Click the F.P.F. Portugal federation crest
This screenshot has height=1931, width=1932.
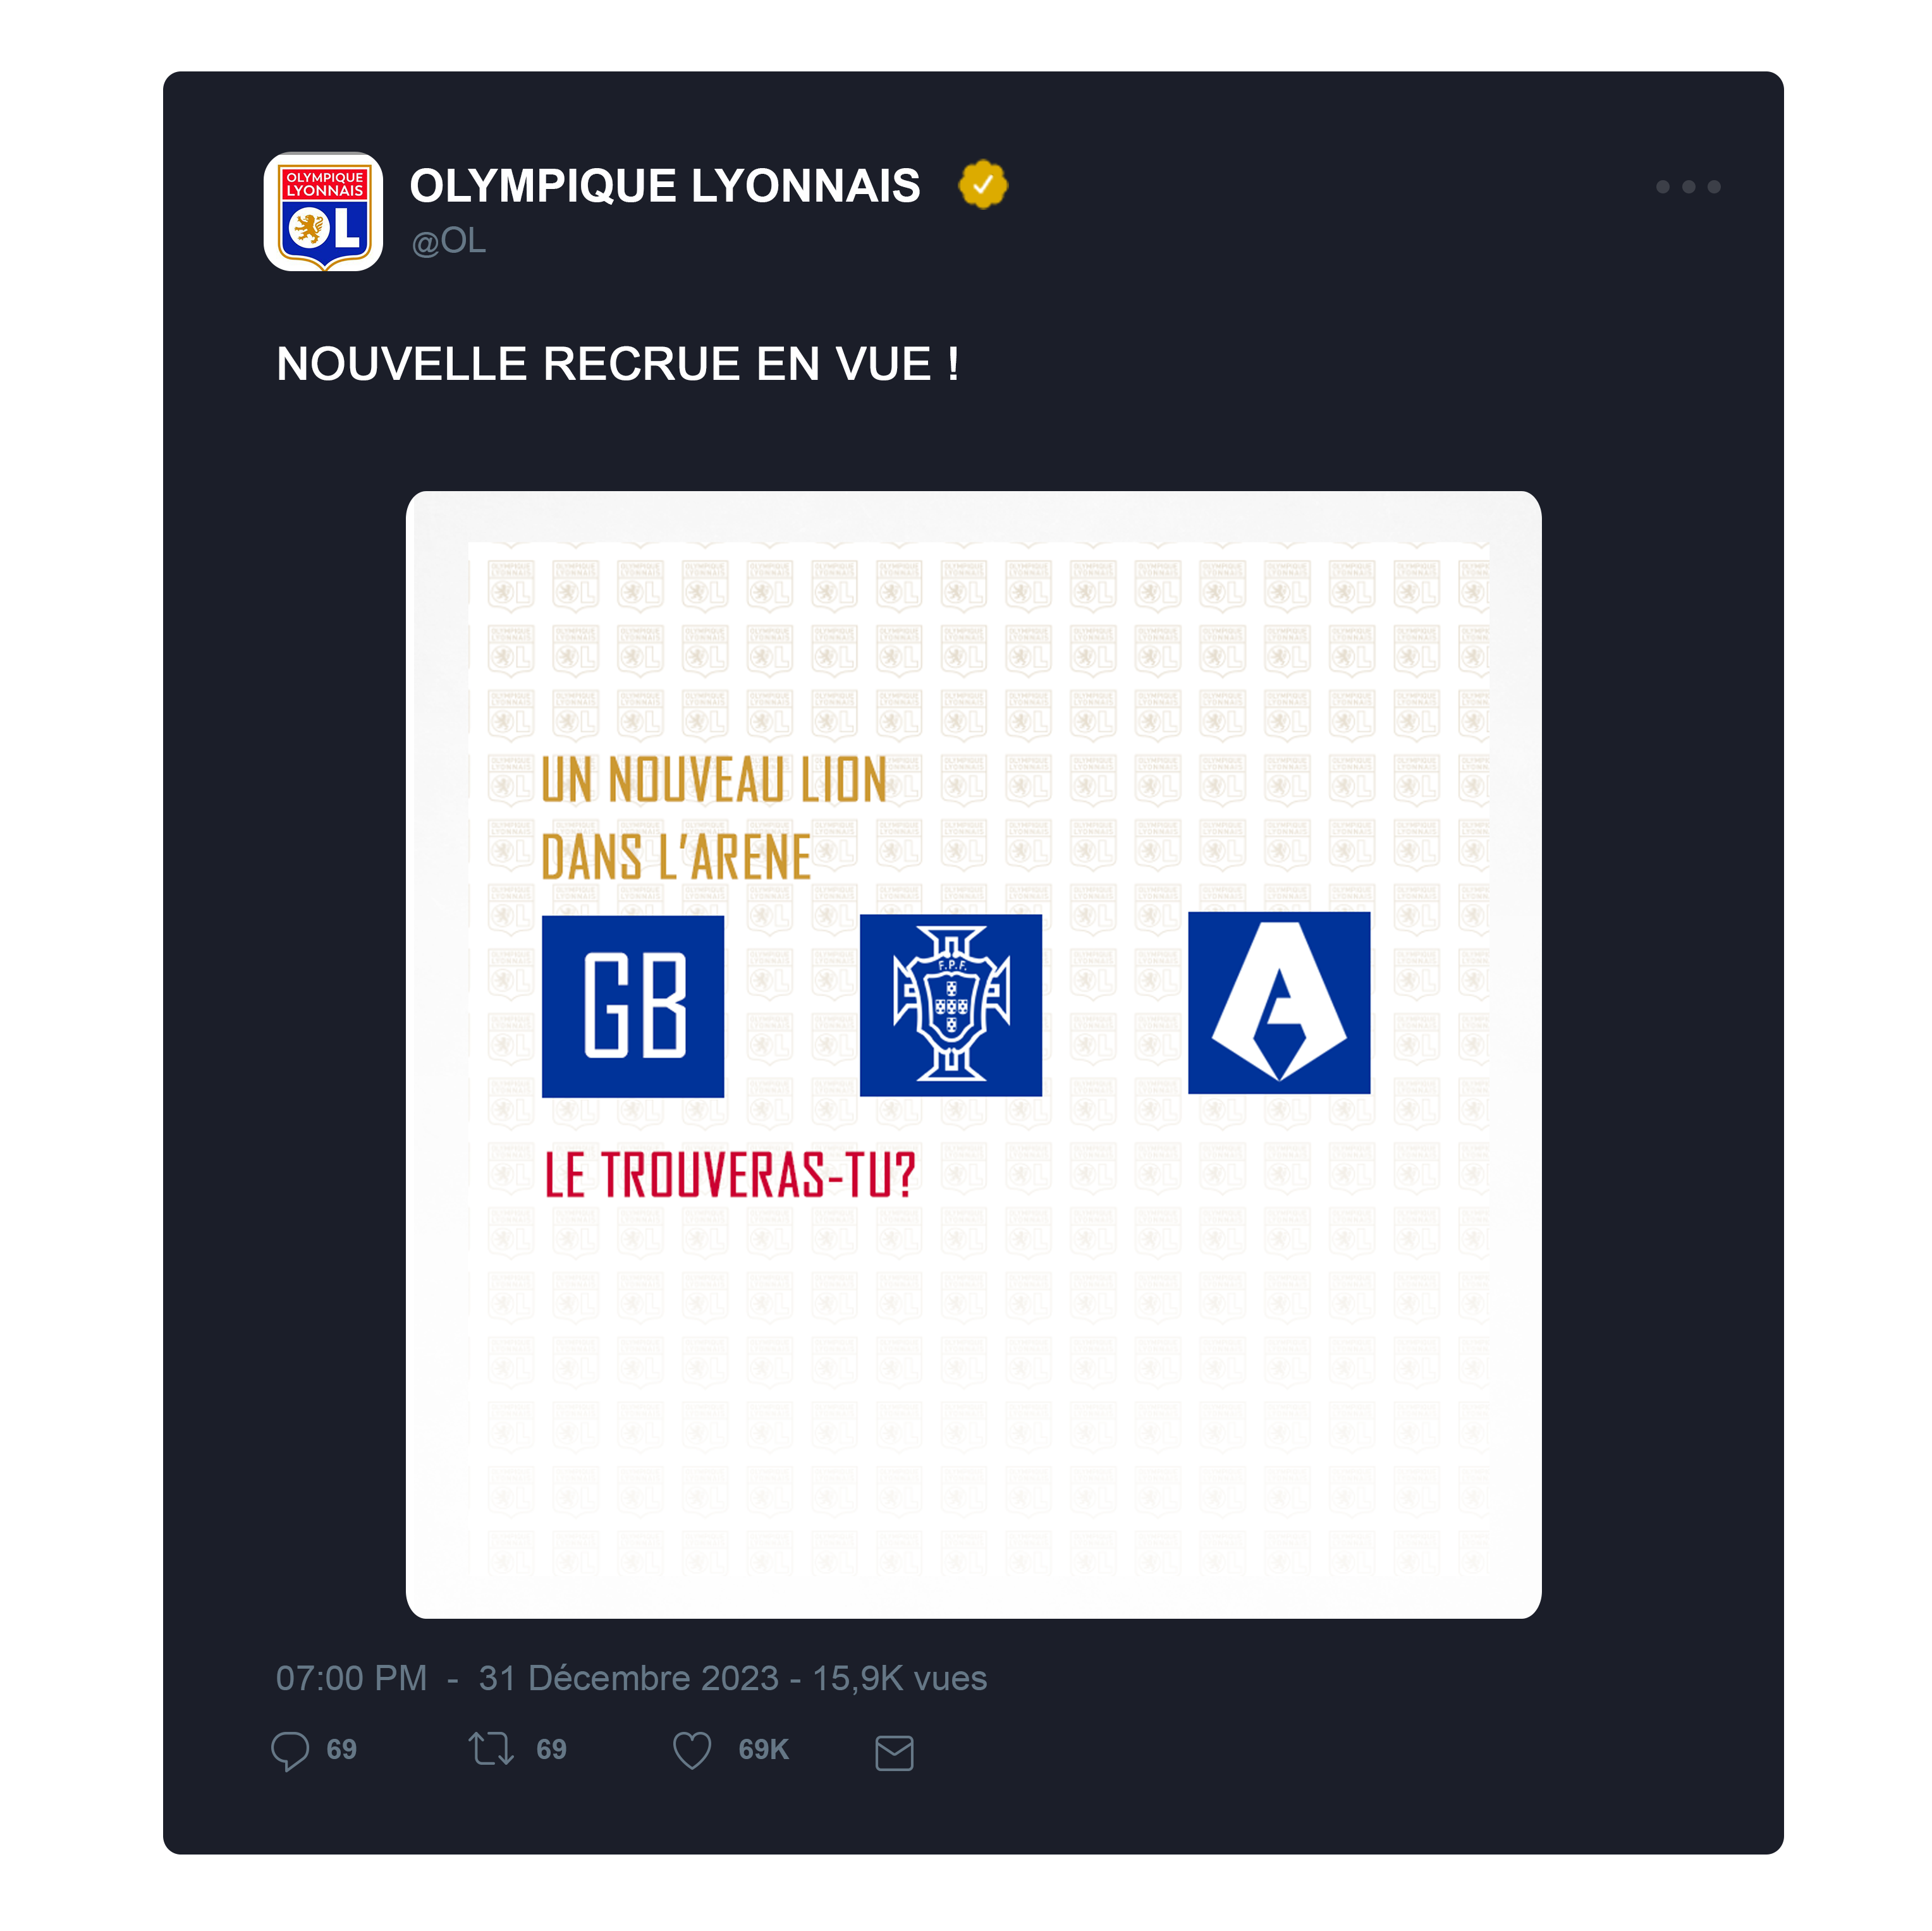(x=951, y=1005)
